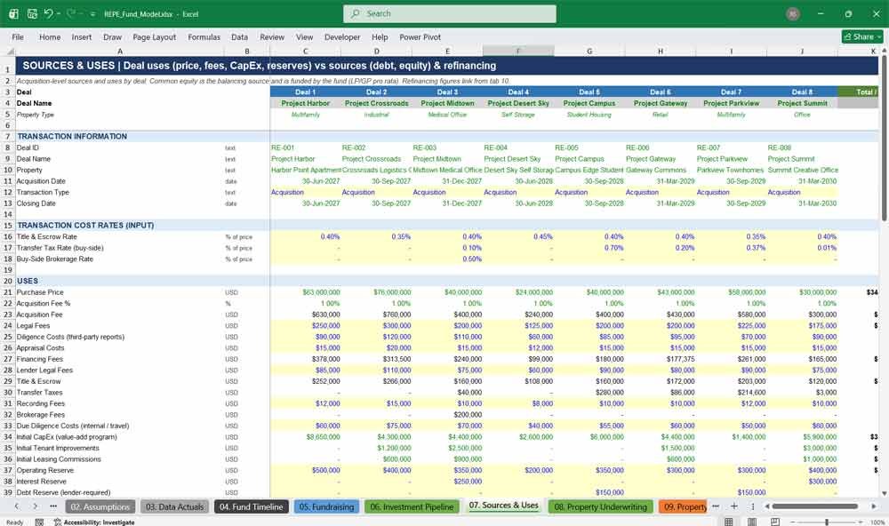Open Customize Quick Access Toolbar dropdown
889x526 pixels.
92,13
